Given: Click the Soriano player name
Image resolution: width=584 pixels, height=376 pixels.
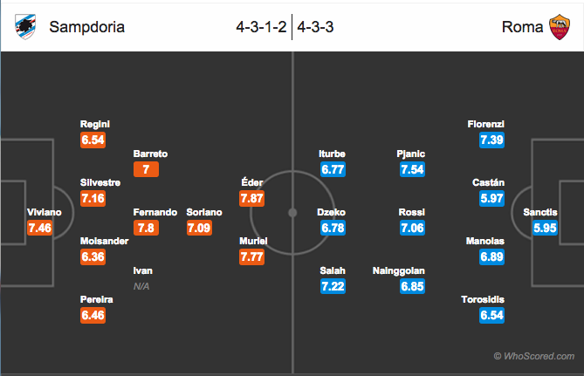Looking at the screenshot, I should tap(204, 212).
